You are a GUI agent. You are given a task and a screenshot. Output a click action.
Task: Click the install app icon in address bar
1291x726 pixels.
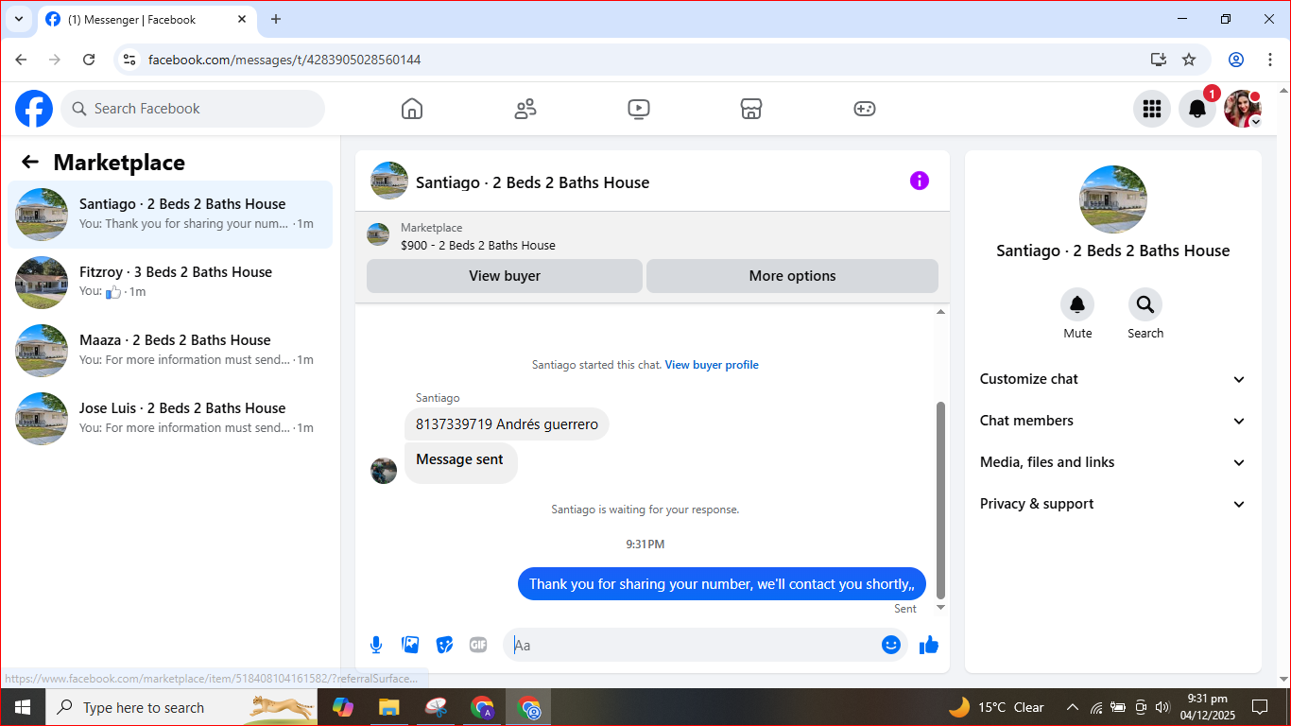coord(1159,60)
